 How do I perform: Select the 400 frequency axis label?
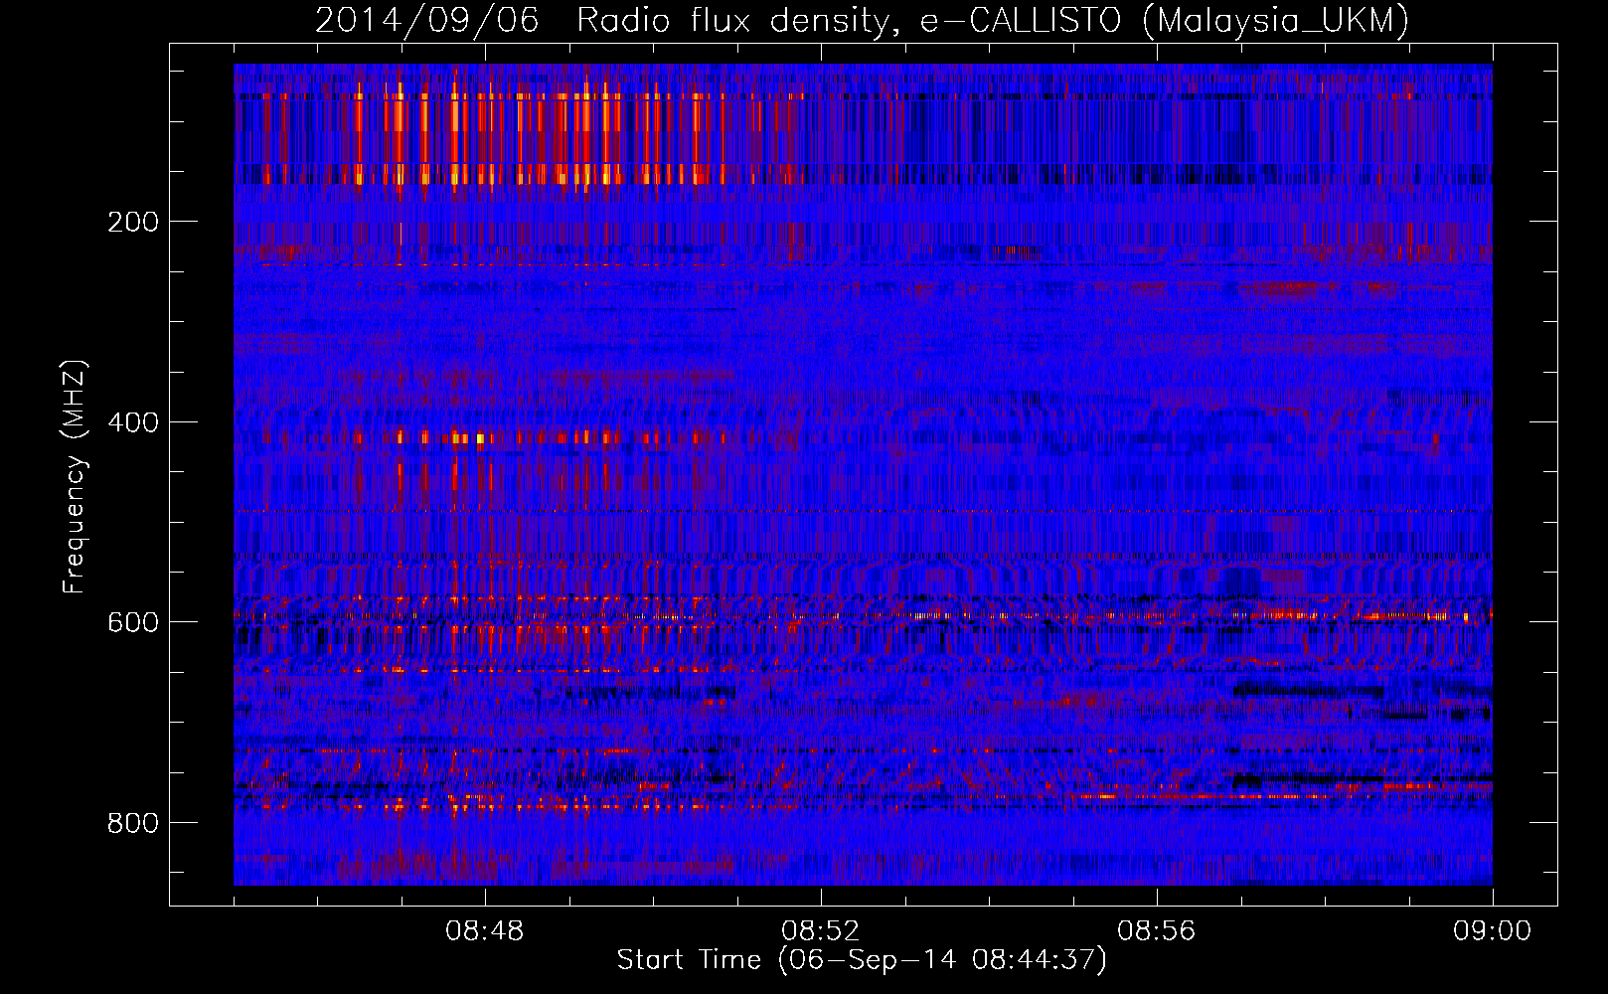coord(132,422)
